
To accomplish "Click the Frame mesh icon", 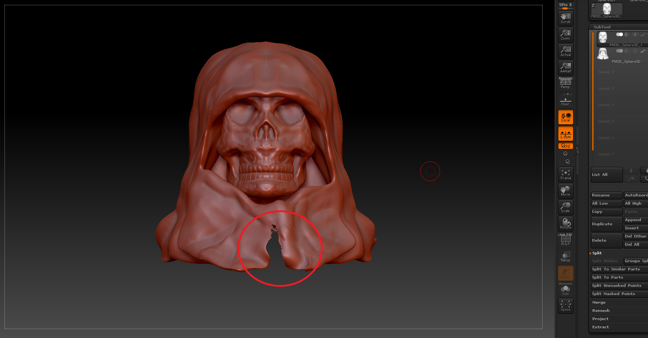I will click(565, 174).
